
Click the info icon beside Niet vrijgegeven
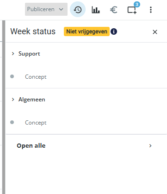[x=114, y=31]
